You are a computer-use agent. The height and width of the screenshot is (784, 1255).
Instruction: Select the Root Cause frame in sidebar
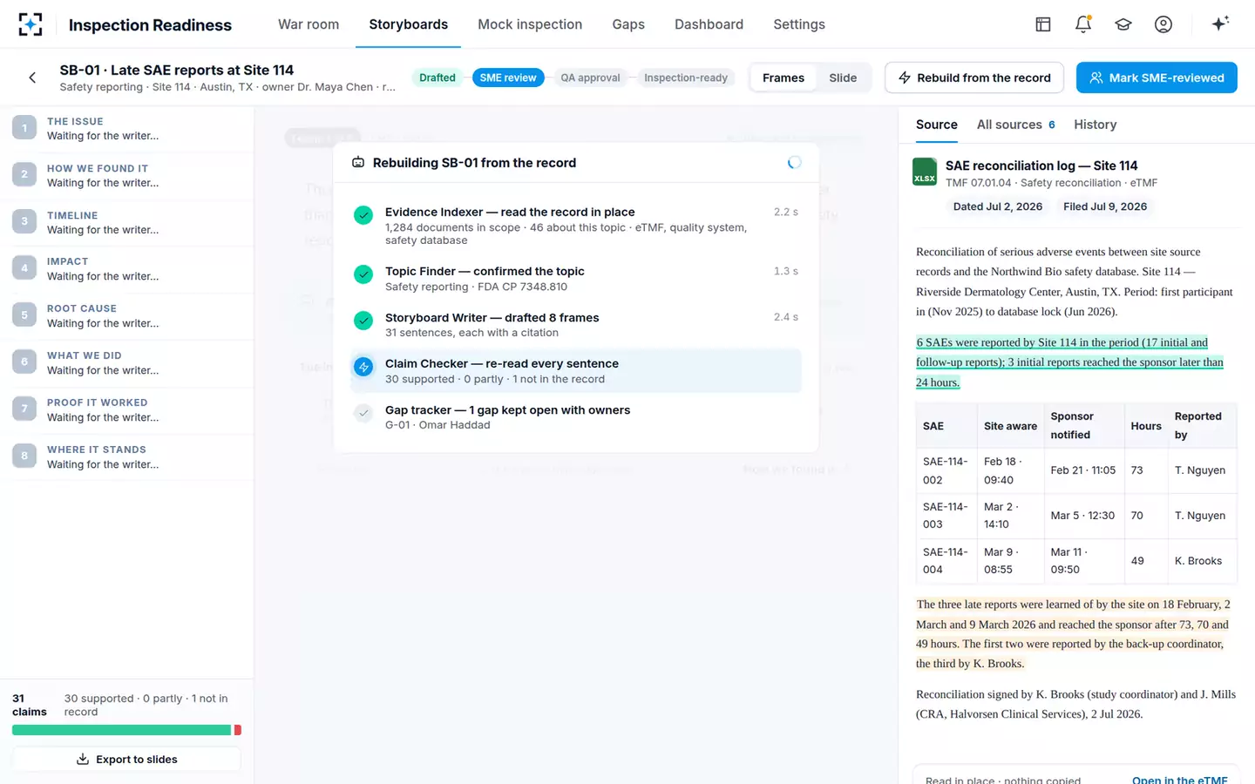click(x=126, y=316)
